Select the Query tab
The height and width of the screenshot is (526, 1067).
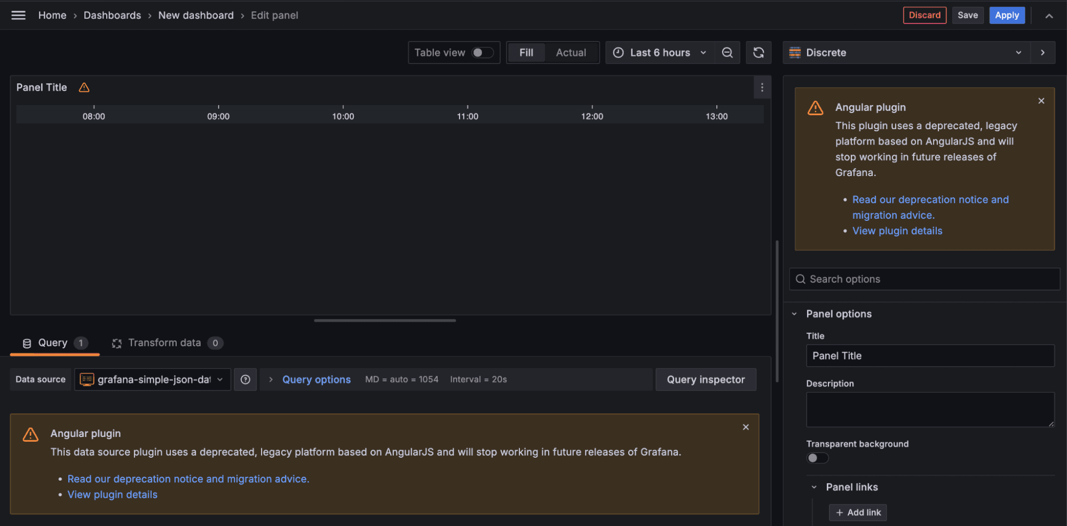tap(53, 343)
